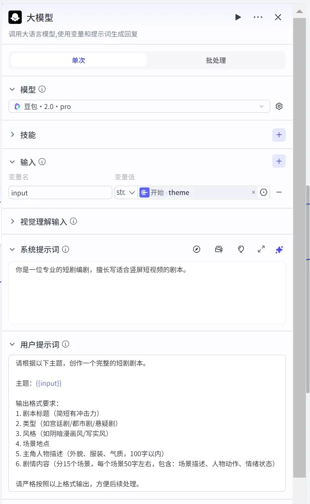The width and height of the screenshot is (310, 504).
Task: Collapse the 模型 section
Action: pyautogui.click(x=13, y=89)
